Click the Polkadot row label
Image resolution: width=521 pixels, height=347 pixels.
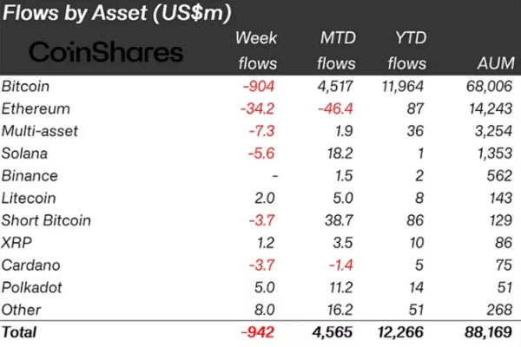(32, 287)
